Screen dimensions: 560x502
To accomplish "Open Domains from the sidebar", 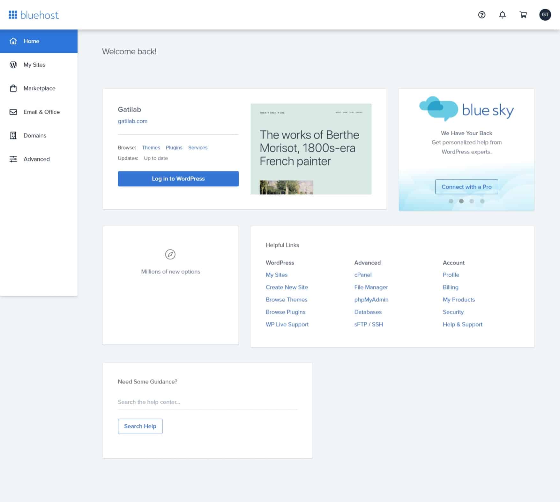I will tap(34, 135).
